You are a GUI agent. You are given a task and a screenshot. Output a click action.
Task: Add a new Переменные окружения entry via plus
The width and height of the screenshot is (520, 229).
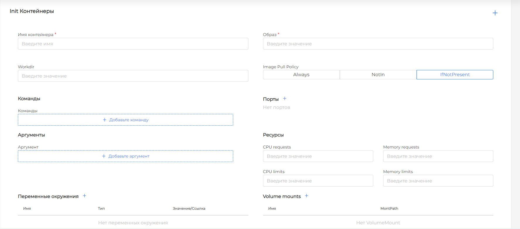(x=84, y=196)
